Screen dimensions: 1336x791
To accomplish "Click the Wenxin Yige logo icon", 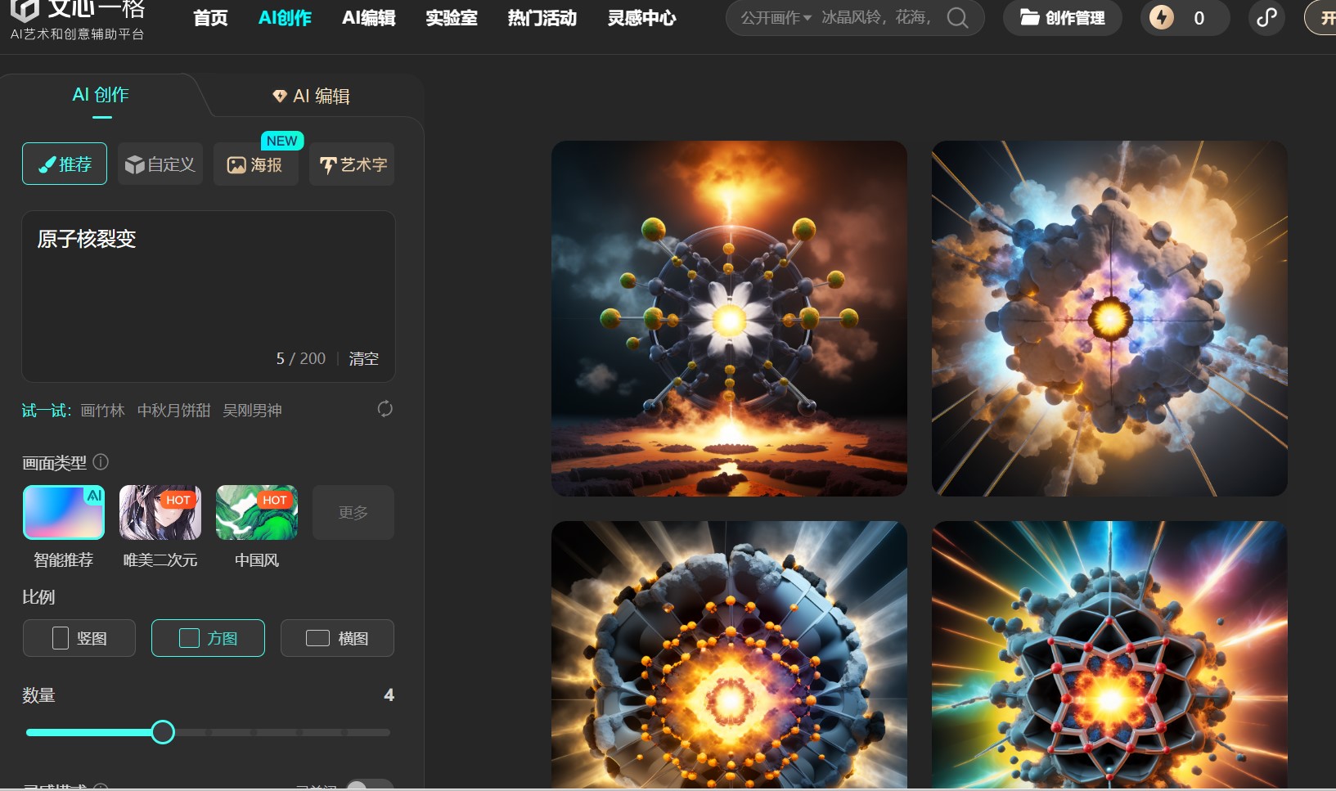I will 24,10.
